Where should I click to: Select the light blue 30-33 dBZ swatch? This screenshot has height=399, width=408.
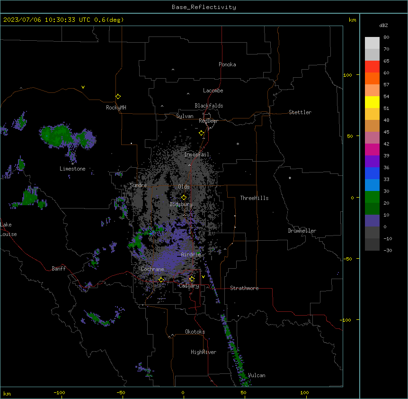[x=372, y=185]
